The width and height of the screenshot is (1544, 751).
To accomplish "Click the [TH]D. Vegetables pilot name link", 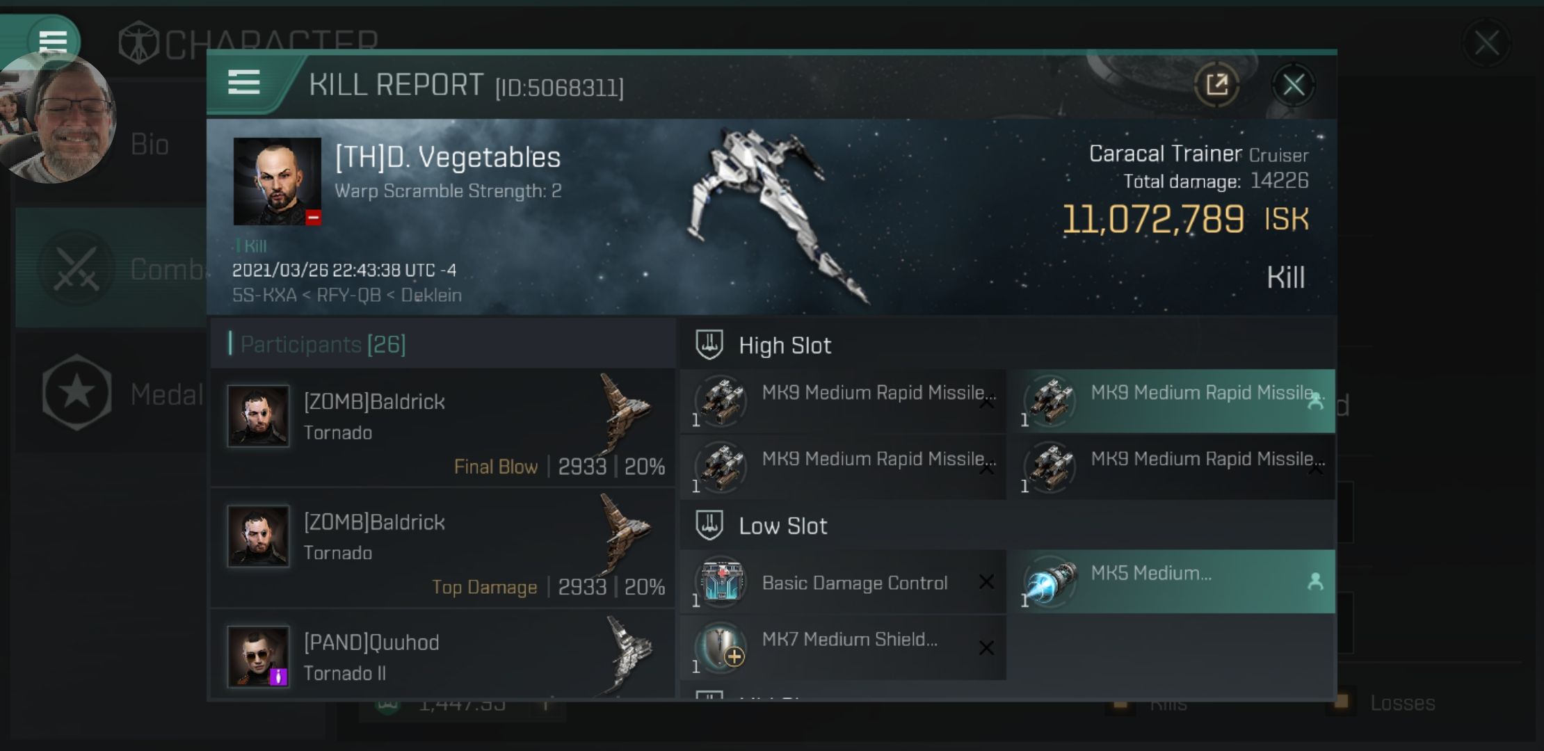I will pyautogui.click(x=448, y=156).
